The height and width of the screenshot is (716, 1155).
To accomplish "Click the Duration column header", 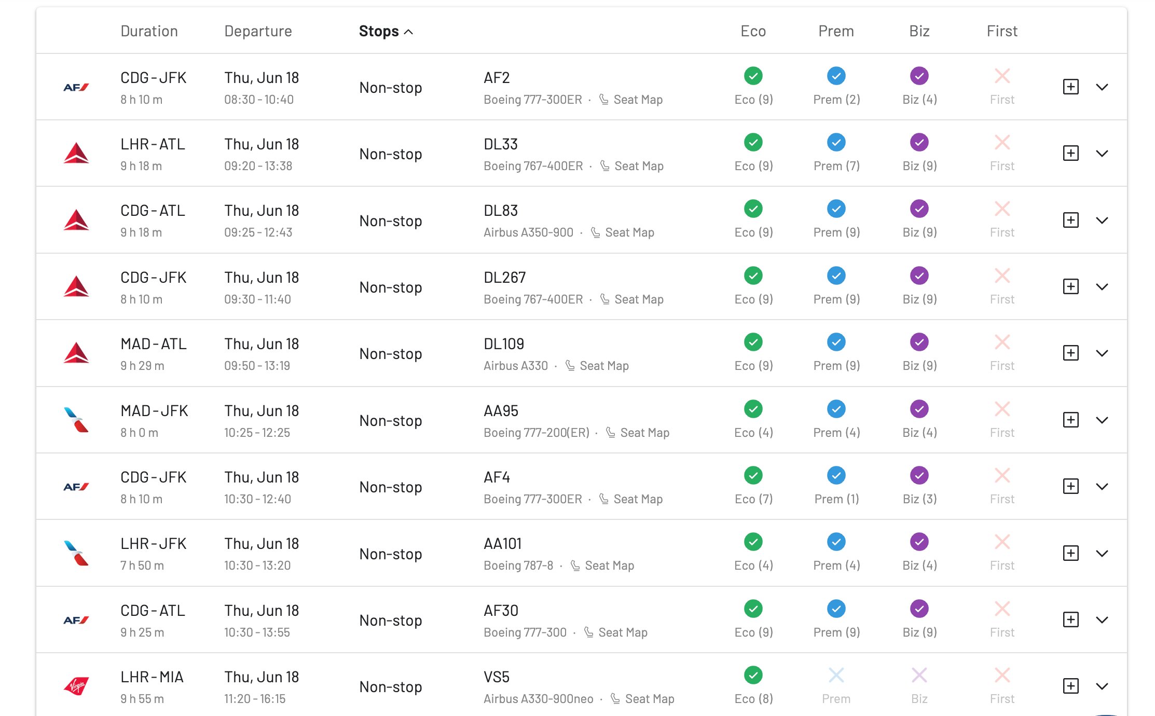I will click(149, 31).
